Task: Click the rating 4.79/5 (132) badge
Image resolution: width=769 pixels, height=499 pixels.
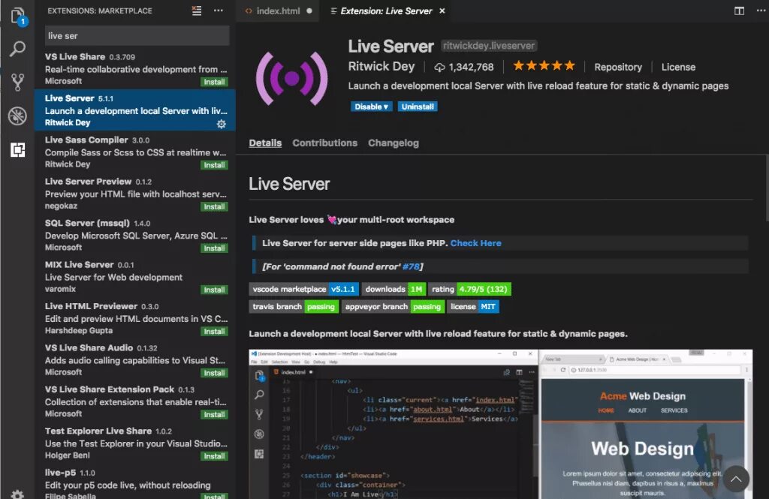Action: tap(469, 289)
